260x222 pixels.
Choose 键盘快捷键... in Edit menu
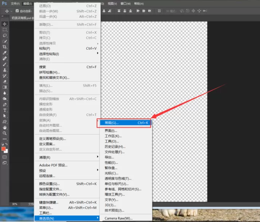coord(67,202)
